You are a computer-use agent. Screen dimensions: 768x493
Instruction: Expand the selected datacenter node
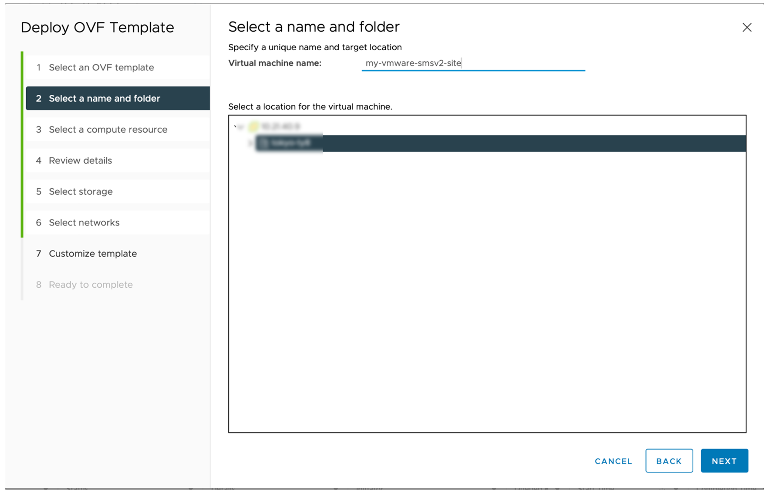[x=250, y=142]
